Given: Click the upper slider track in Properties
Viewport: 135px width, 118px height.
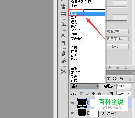Looking at the screenshot, I should click(x=117, y=7).
